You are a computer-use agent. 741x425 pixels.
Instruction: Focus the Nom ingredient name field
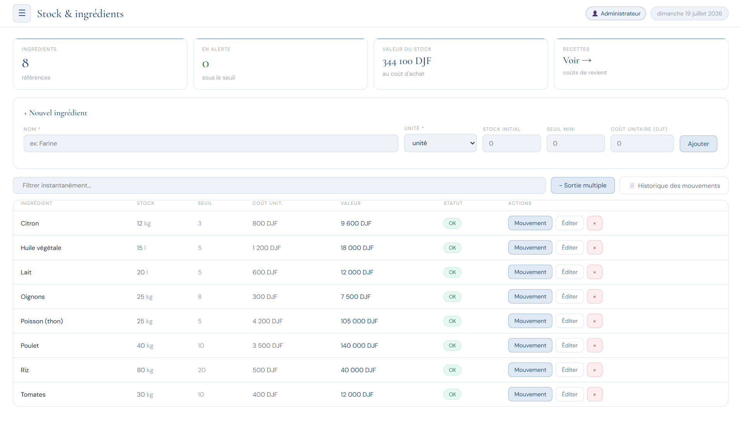point(211,144)
